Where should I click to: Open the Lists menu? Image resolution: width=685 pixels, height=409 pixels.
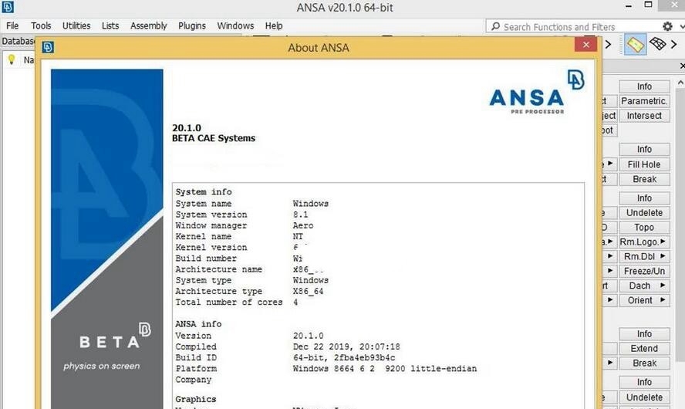tap(110, 25)
